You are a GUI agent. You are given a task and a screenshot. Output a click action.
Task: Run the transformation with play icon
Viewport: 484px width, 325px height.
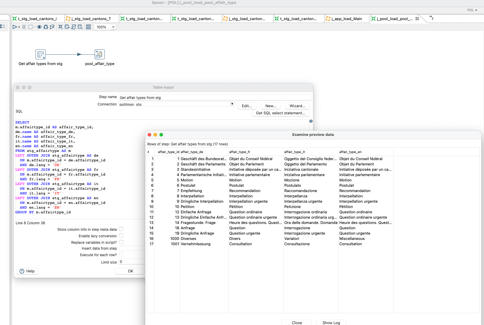click(14, 27)
